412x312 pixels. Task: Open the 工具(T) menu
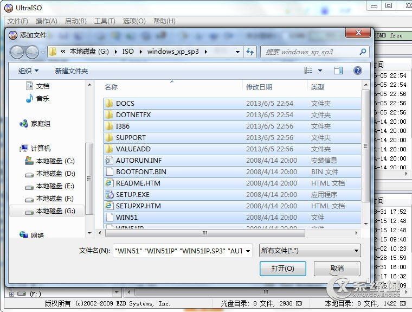pyautogui.click(x=105, y=21)
